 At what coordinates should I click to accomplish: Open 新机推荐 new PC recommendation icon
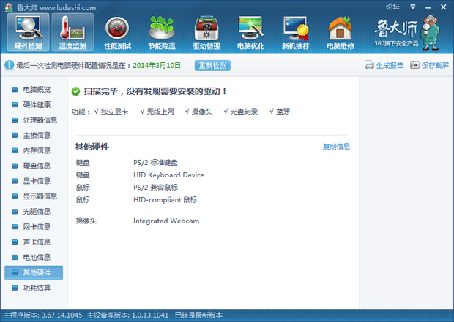tap(296, 32)
